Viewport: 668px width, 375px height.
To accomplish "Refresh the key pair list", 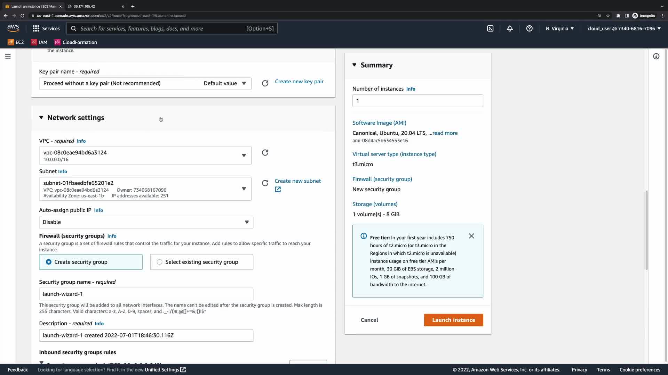I will (265, 83).
